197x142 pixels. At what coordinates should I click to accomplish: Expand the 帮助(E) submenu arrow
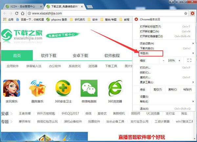pos(193,101)
